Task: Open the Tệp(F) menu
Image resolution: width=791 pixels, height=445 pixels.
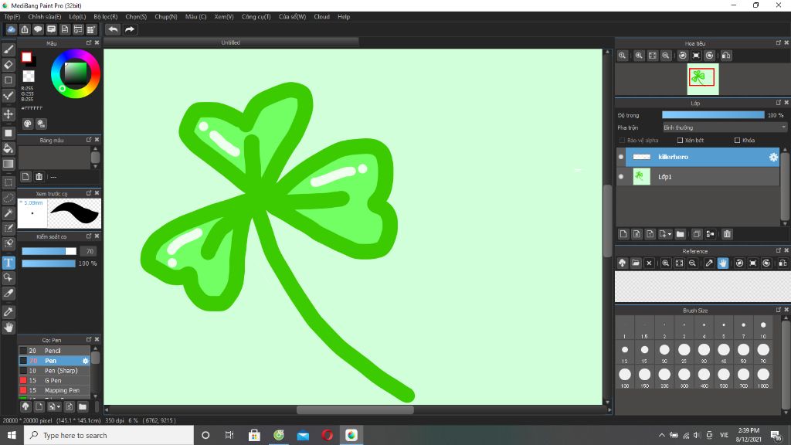Action: 12,17
